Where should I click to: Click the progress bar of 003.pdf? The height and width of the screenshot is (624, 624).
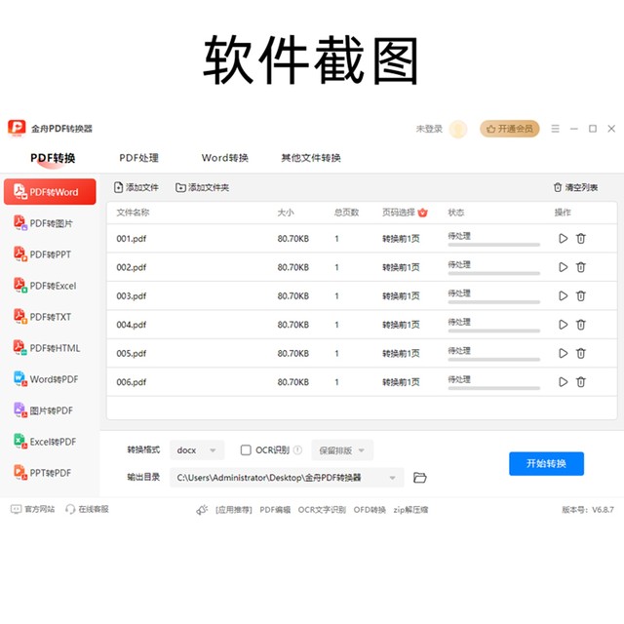pos(494,302)
